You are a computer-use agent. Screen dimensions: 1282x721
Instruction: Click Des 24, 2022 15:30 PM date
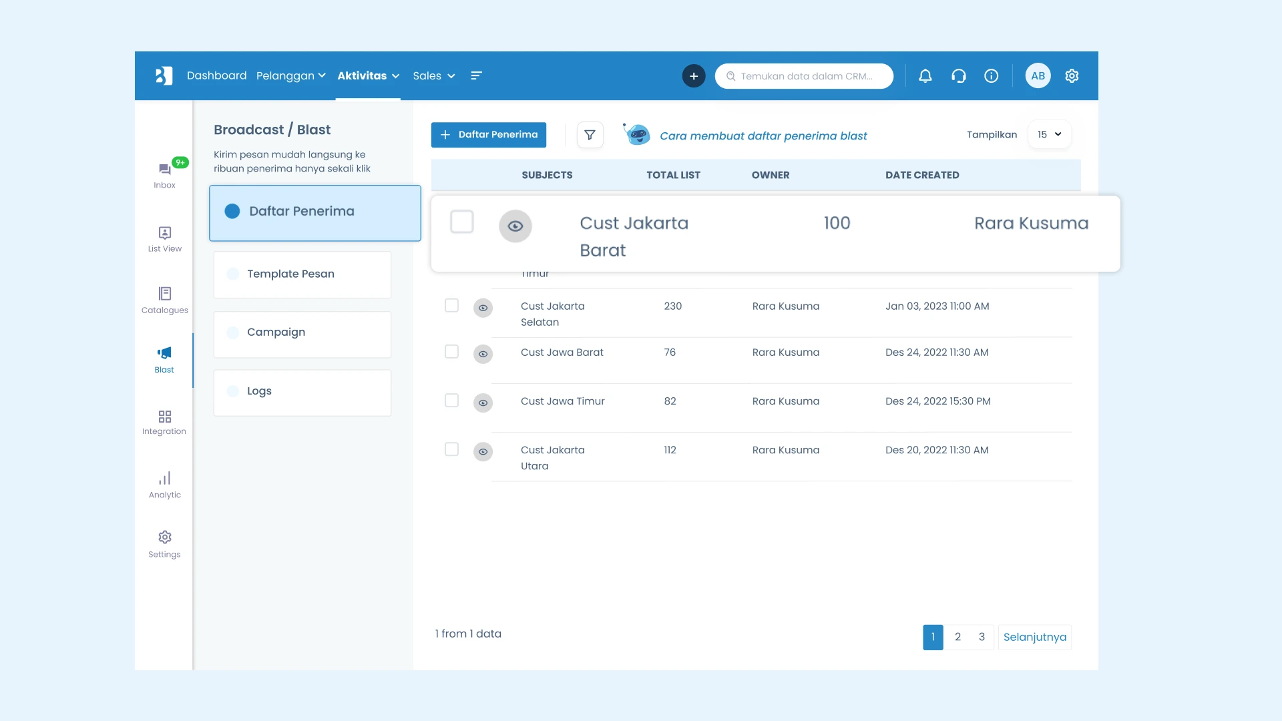coord(937,401)
